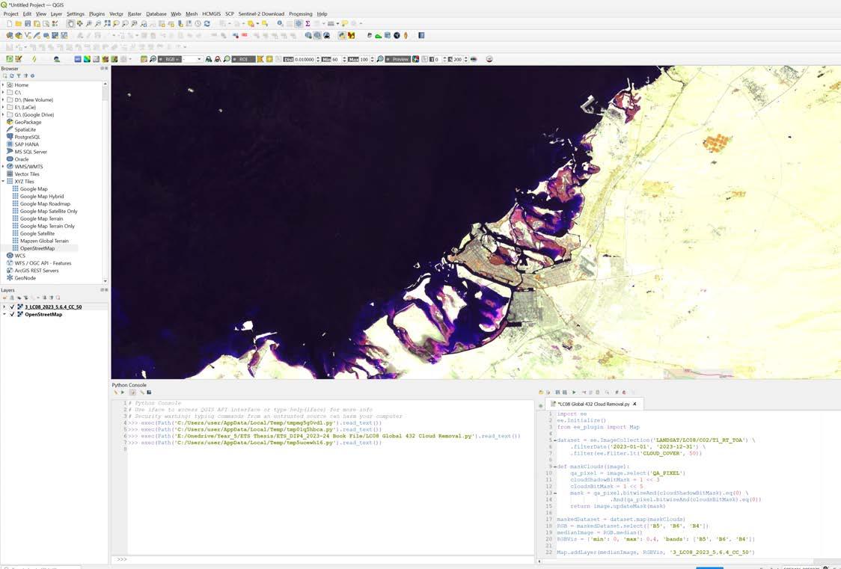Screen dimensions: 841x569
Task: Click the Vector Tiles browser entry
Action: click(x=27, y=174)
